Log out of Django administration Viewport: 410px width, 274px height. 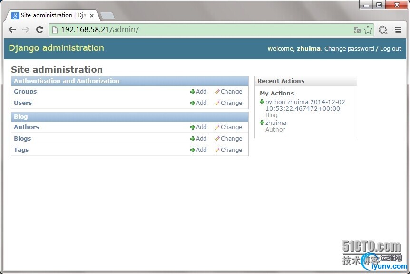(390, 49)
